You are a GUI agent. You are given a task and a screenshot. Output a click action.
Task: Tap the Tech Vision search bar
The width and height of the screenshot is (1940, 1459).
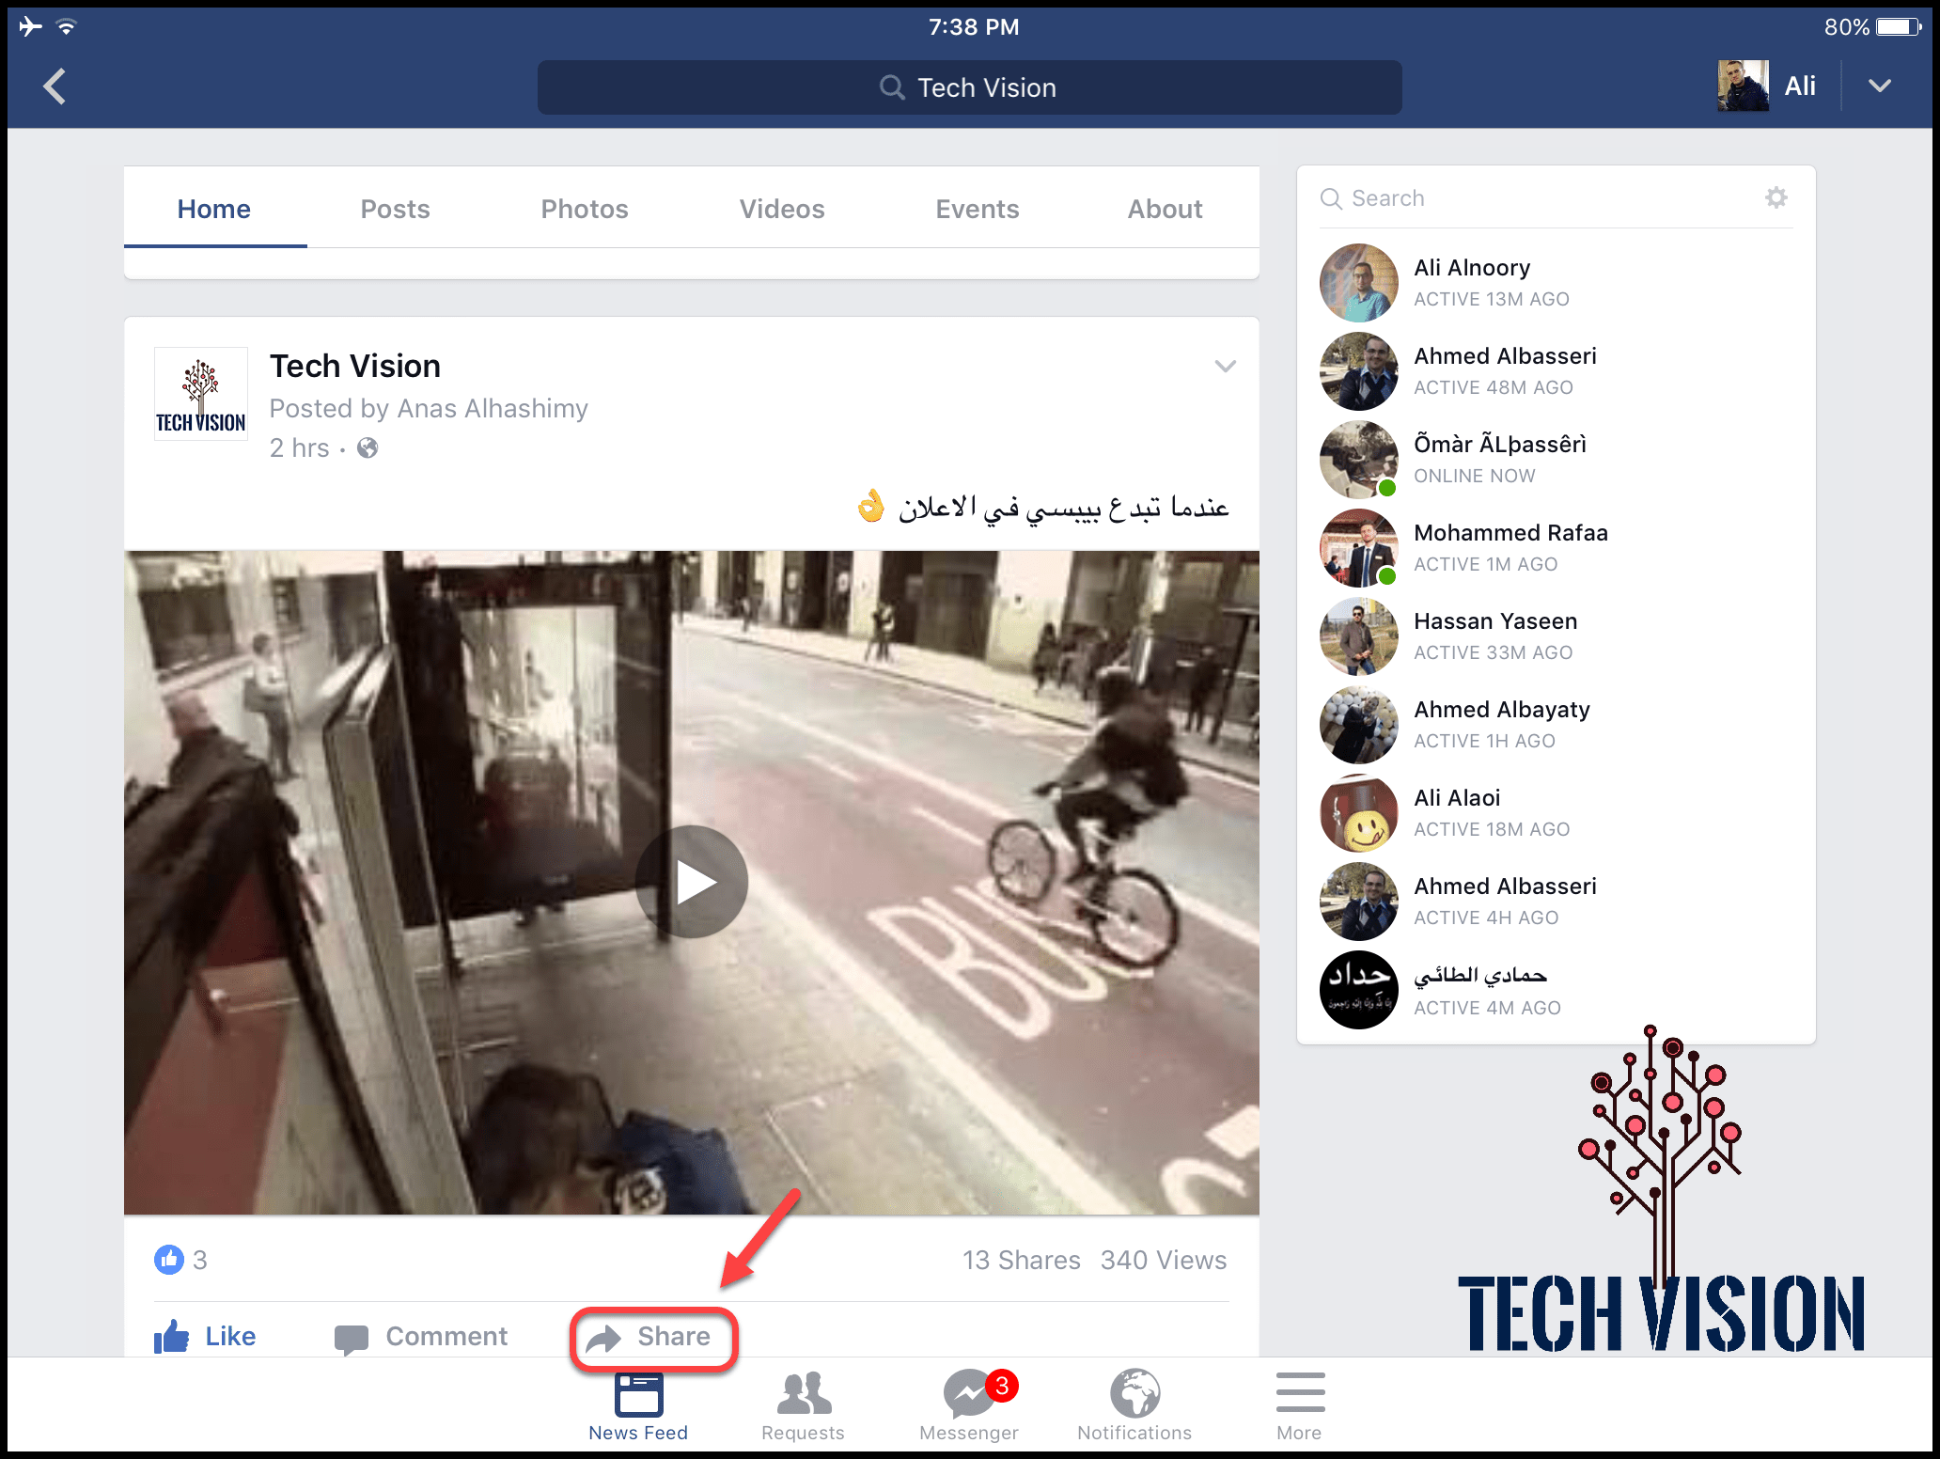(969, 87)
